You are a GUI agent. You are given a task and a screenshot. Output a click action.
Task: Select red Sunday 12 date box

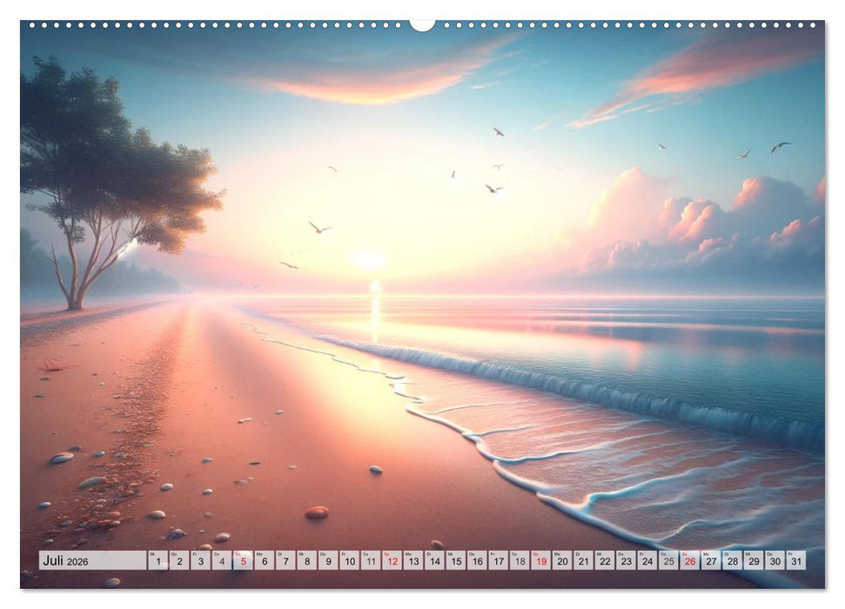[x=392, y=560]
